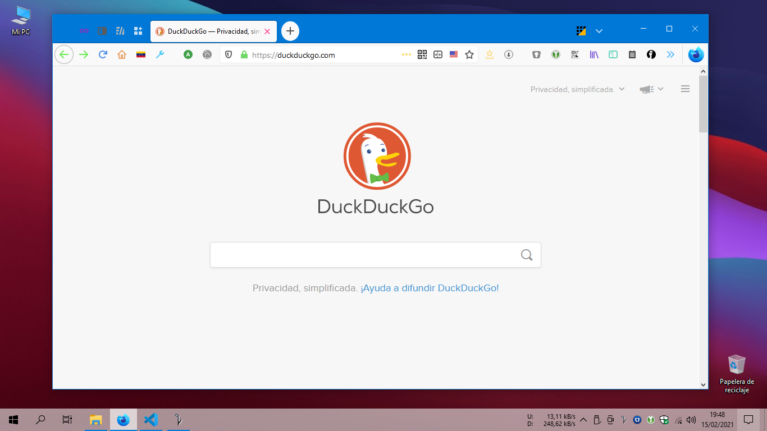767x431 pixels.
Task: Open the Mi PC desktop icon
Action: (21, 20)
